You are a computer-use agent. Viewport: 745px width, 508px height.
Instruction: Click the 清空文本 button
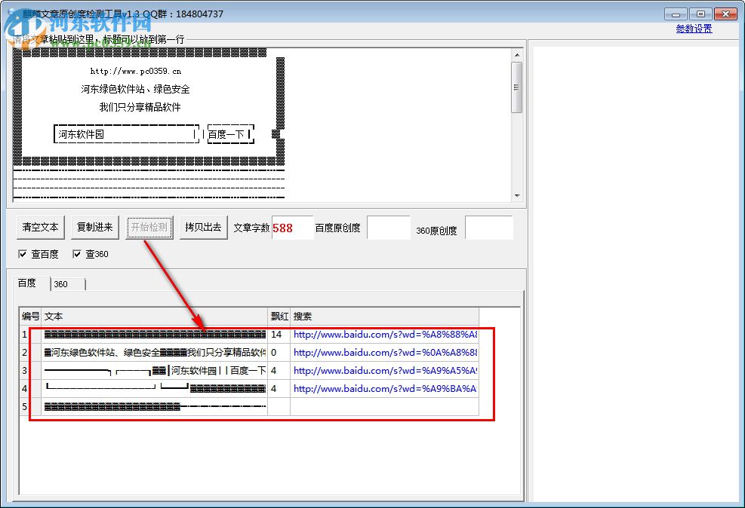point(40,228)
